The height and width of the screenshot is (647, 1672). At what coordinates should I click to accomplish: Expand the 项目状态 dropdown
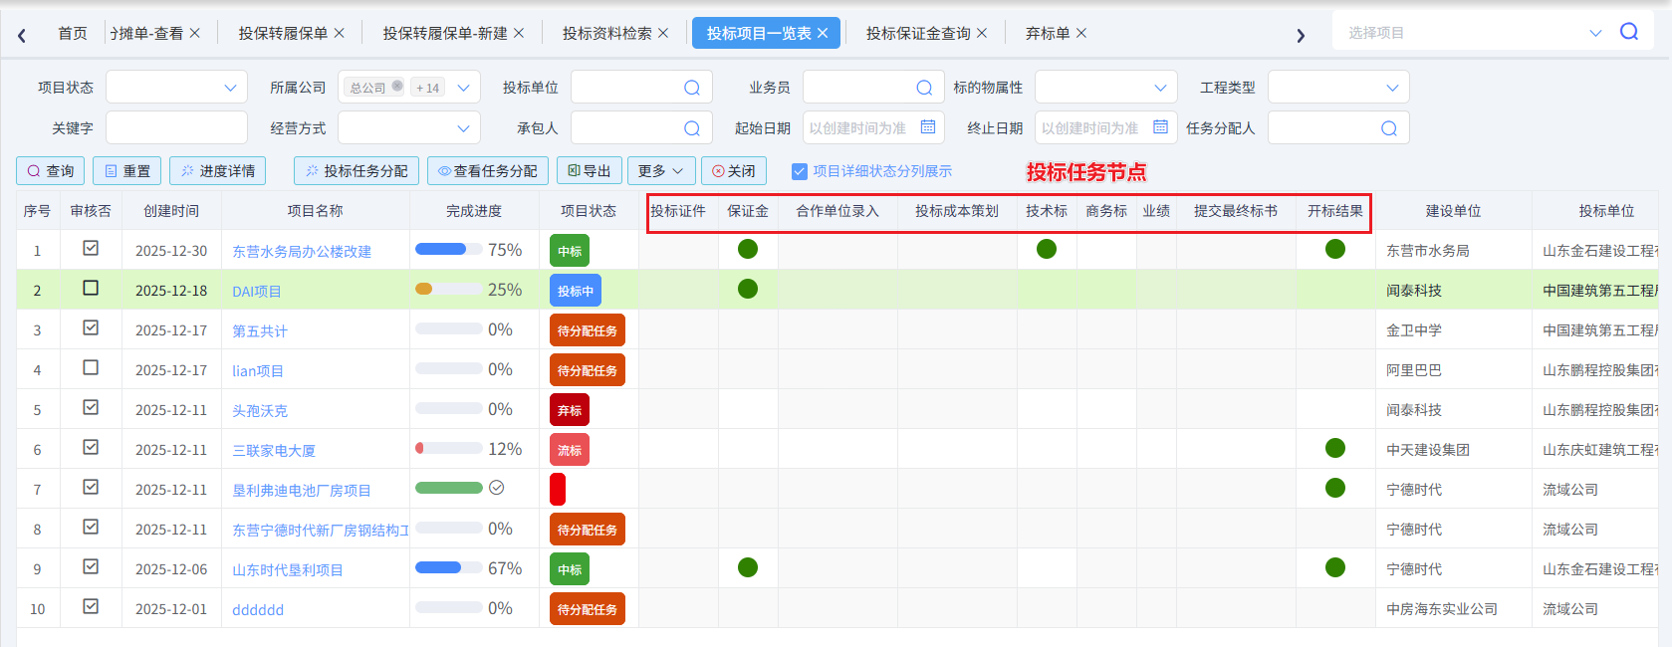pos(230,88)
